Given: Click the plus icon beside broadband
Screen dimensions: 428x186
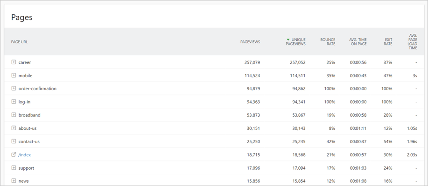Looking at the screenshot, I should pos(14,115).
